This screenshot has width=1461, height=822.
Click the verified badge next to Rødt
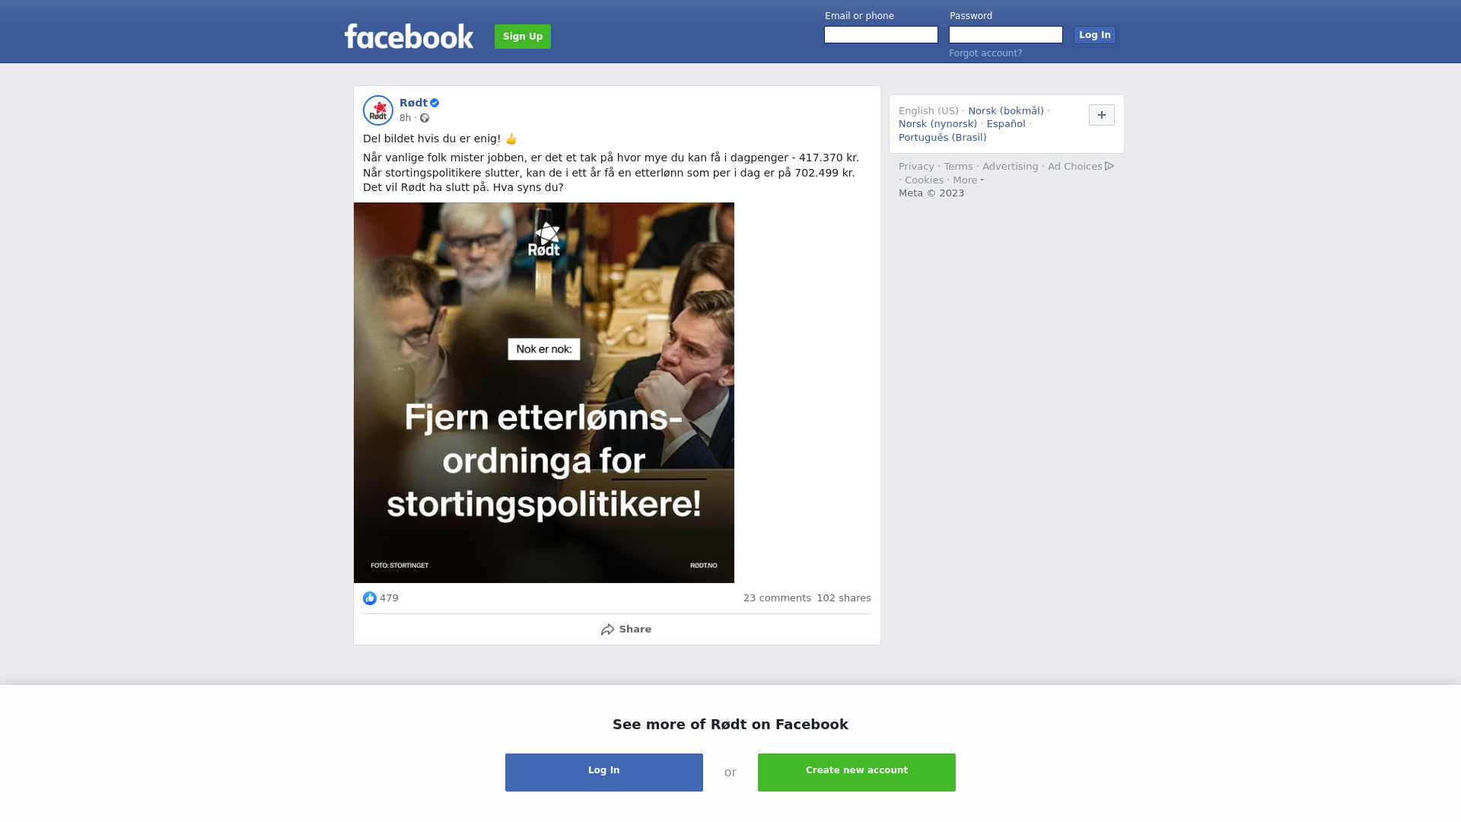pos(434,103)
